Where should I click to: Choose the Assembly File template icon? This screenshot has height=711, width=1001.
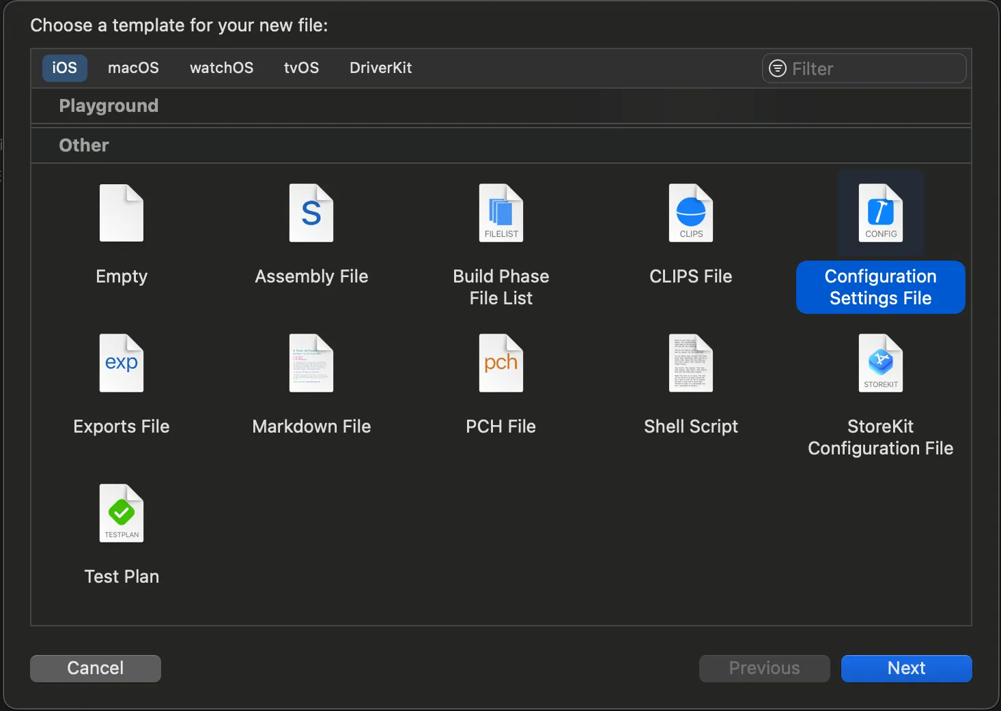pyautogui.click(x=311, y=213)
